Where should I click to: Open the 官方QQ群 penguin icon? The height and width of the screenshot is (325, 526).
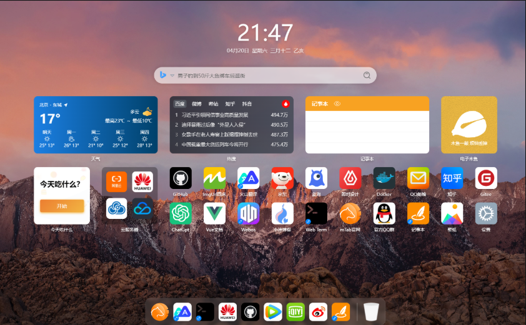click(x=384, y=213)
